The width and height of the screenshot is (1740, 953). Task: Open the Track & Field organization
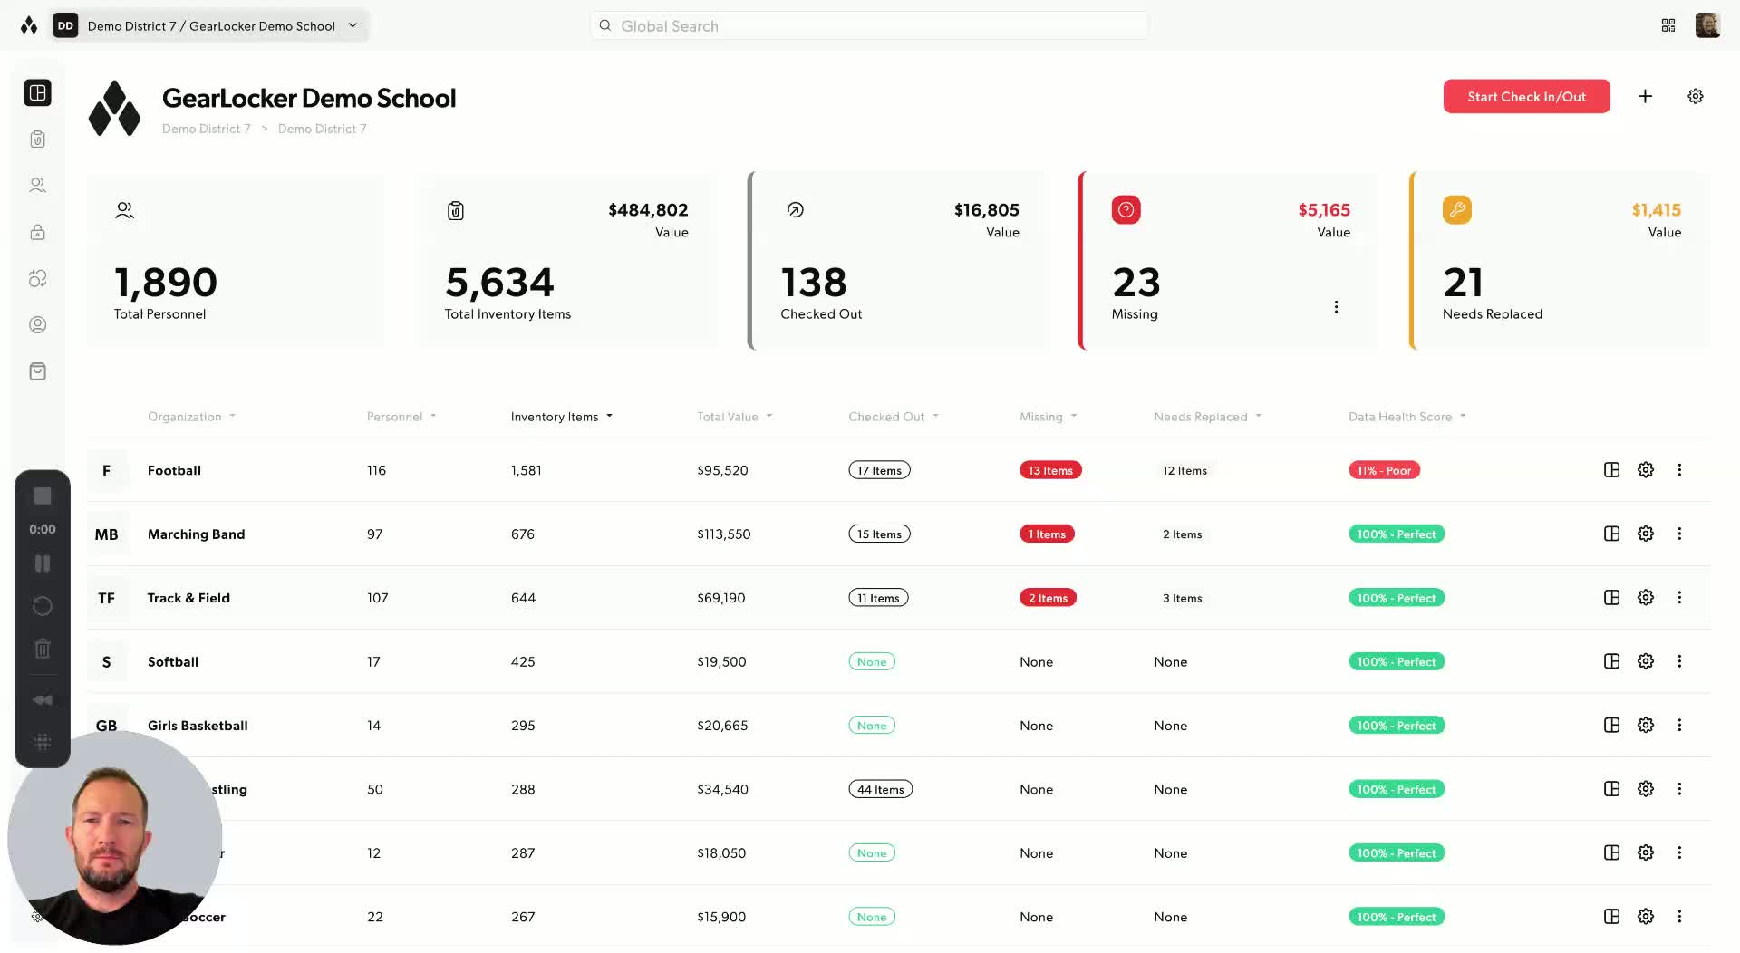click(188, 598)
